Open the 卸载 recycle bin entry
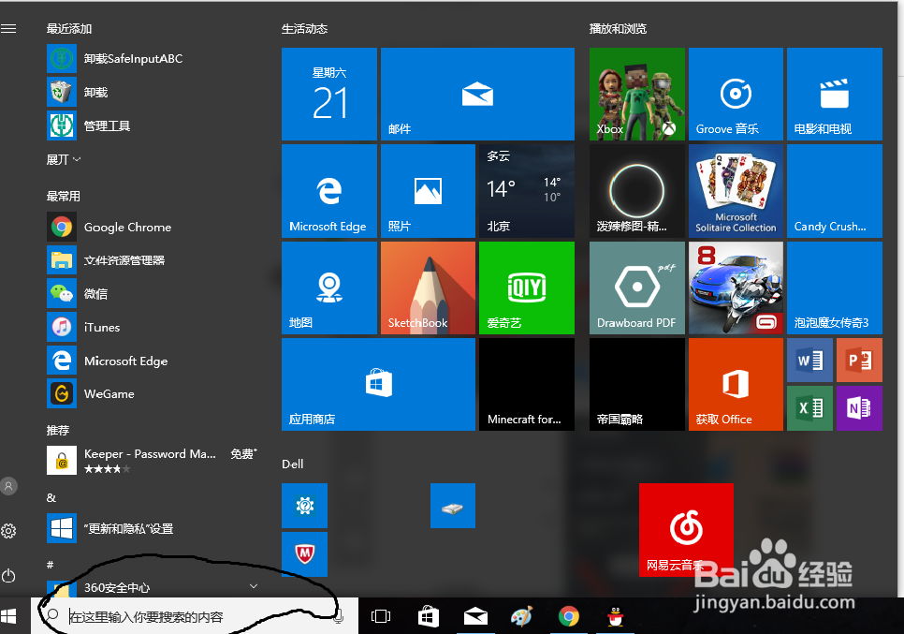 153,93
